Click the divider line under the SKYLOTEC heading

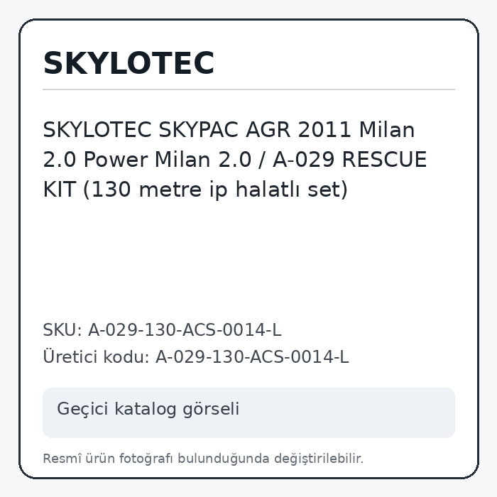click(248, 89)
